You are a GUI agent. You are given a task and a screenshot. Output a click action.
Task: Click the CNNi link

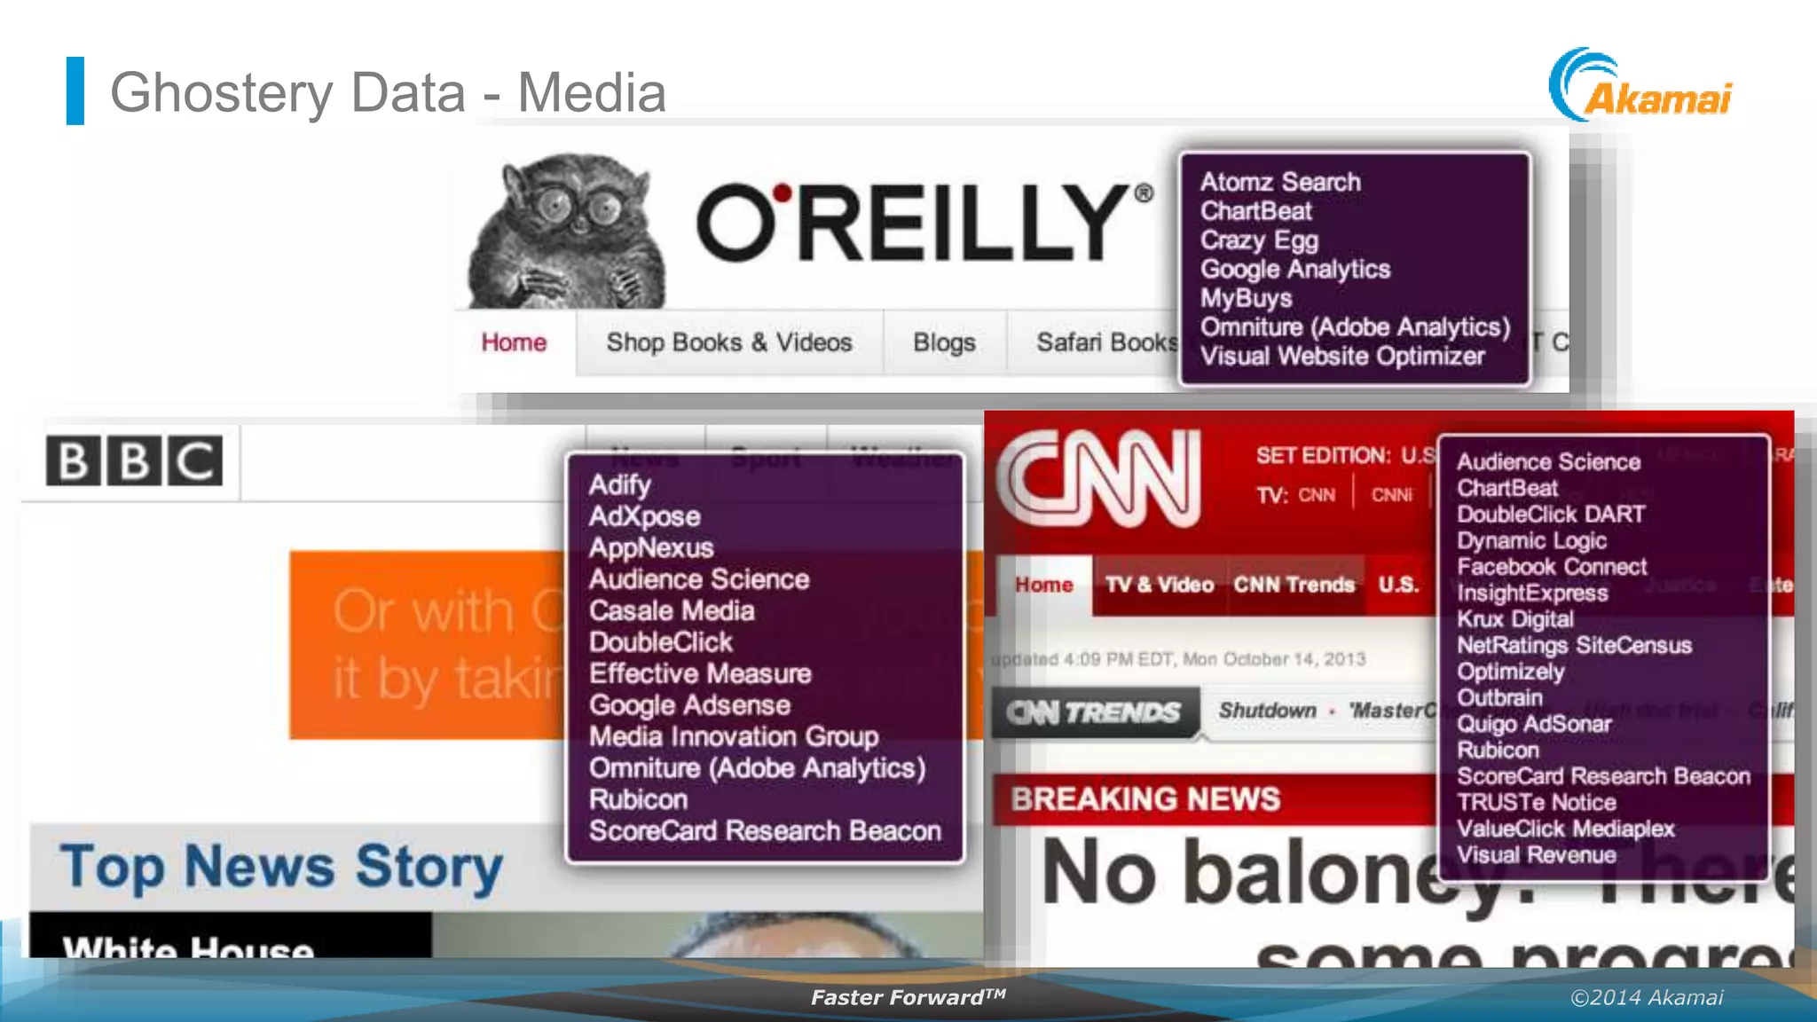[x=1391, y=495]
